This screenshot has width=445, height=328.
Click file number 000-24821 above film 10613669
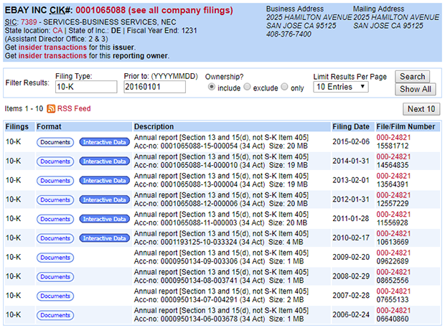click(x=393, y=234)
